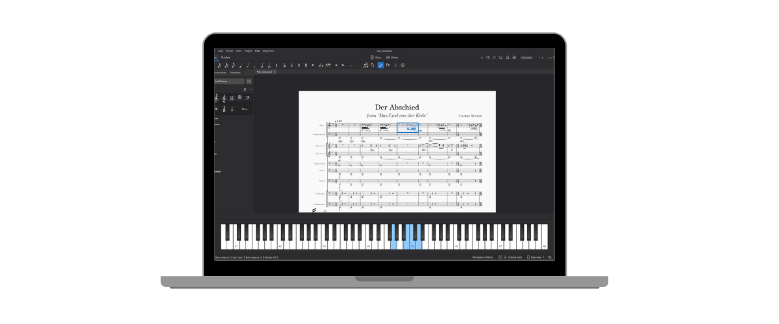Select the quarter note duration

[x=240, y=65]
